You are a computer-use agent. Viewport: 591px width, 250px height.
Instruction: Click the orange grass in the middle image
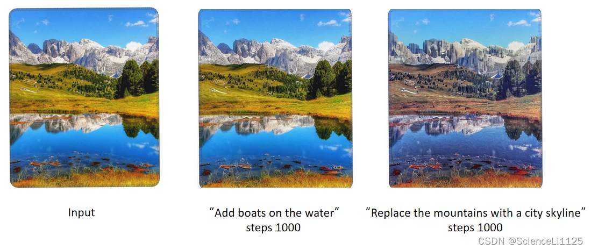coord(275,179)
